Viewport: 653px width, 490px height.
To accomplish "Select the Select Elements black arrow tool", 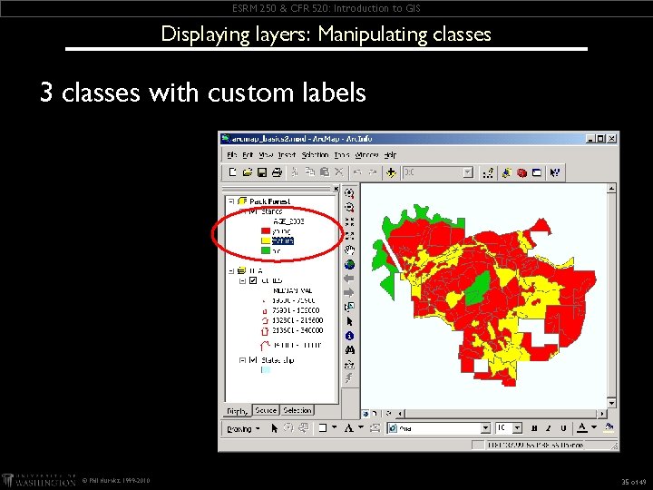I will point(349,321).
